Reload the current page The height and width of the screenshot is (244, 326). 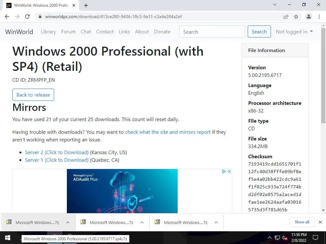tap(27, 17)
